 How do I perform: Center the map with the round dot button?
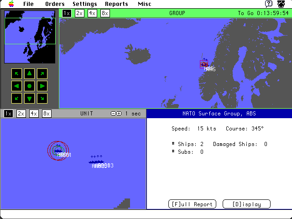coord(29,86)
